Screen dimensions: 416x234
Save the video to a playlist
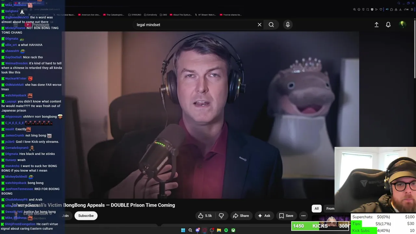(286, 215)
